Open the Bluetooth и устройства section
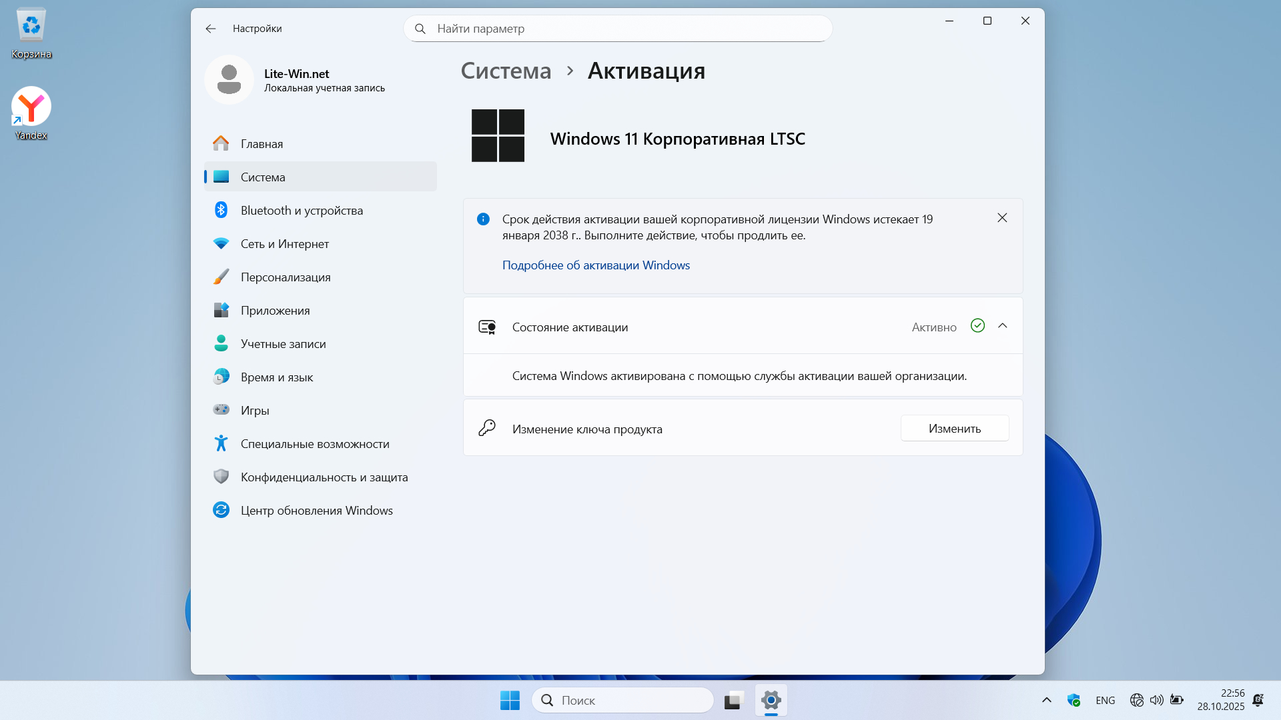 302,211
